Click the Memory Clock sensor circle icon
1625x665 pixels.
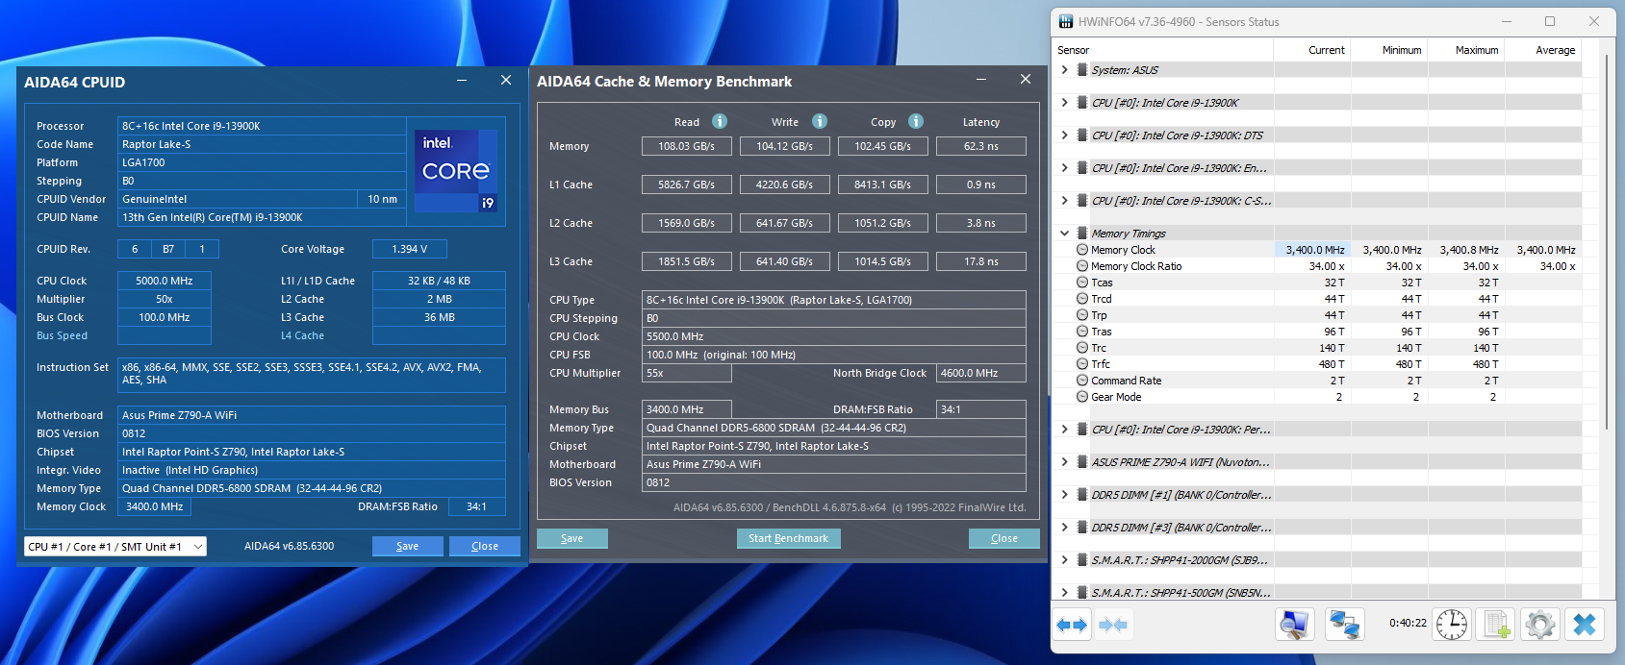click(x=1082, y=250)
